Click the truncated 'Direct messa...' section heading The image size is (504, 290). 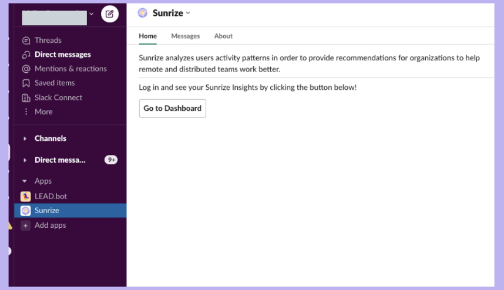tap(60, 160)
